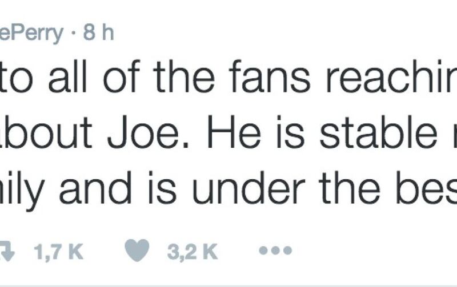Click the word "reachin" on first line
Screen dimensions: 457x287
(x=391, y=77)
